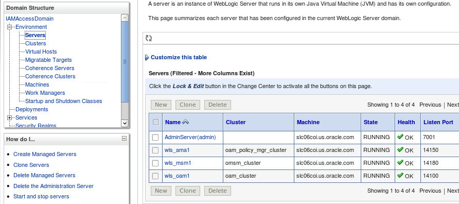Viewport: 459px width, 204px height.
Task: Check the wls_msm1 row checkbox
Action: pos(155,163)
